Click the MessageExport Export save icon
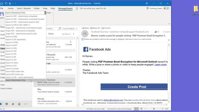This screenshot has width=199, height=112. [2, 14]
